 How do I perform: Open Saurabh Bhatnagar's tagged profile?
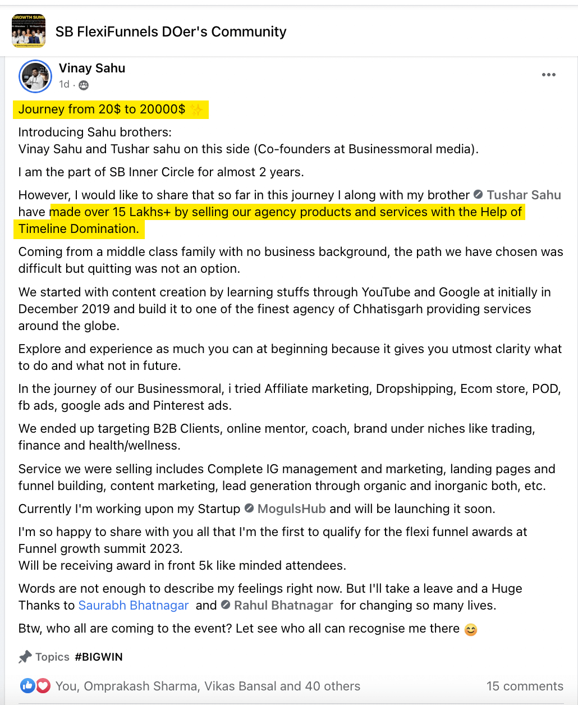point(134,605)
